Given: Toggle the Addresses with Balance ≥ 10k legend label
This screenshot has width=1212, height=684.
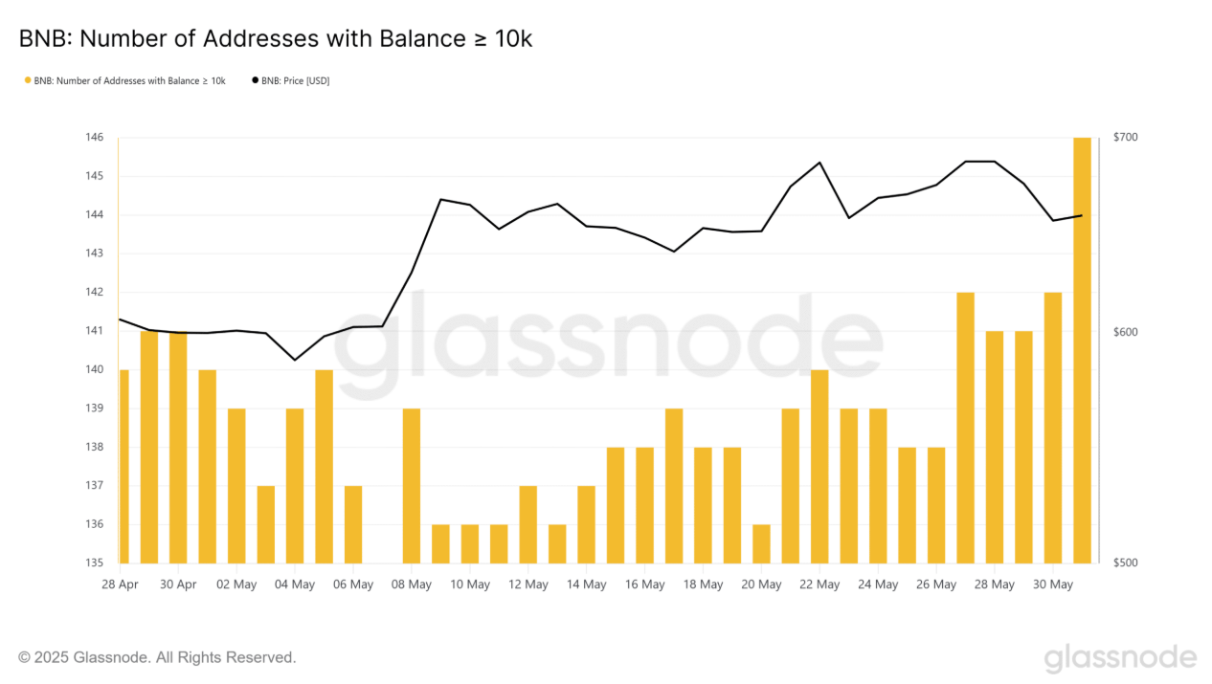Looking at the screenshot, I should click(x=129, y=81).
